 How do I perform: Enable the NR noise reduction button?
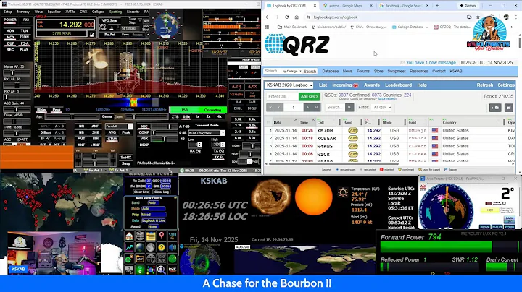pos(81,126)
